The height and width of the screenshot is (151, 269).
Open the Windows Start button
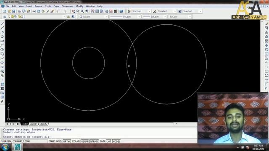[x=5, y=147]
